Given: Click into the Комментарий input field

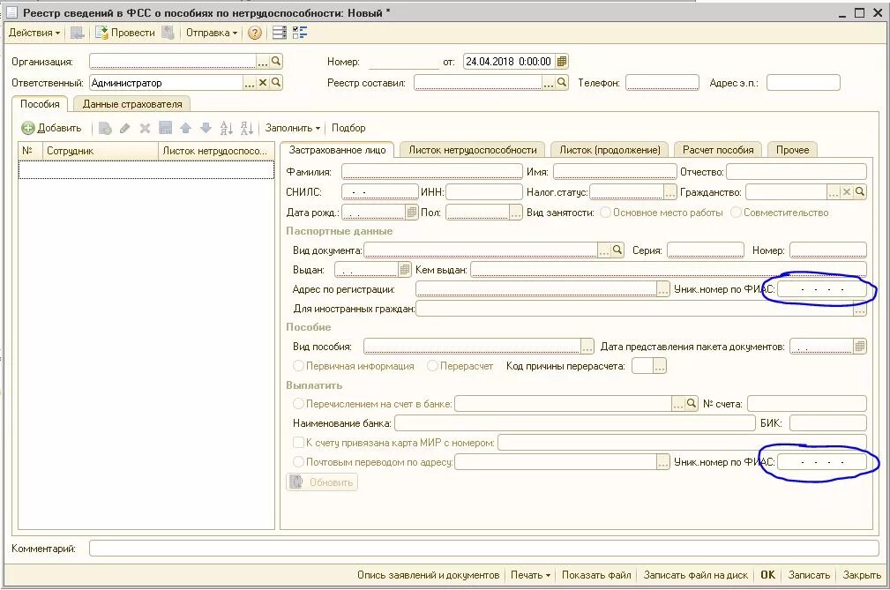Looking at the screenshot, I should 483,549.
